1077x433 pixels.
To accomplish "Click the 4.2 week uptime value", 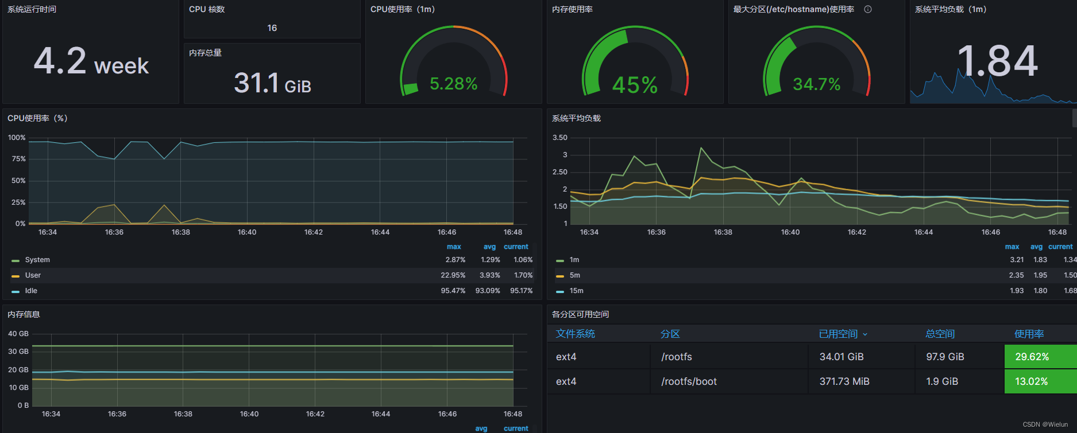I will [x=91, y=62].
